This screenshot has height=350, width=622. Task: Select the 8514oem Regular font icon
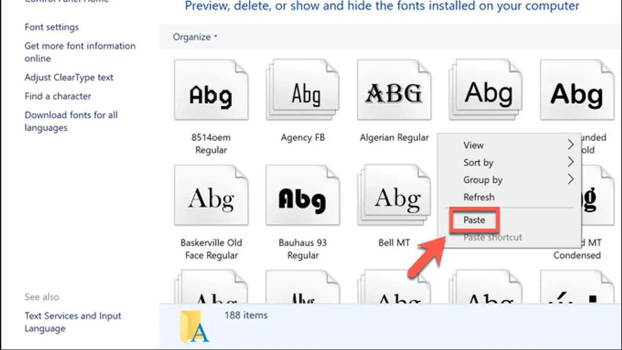tap(211, 91)
